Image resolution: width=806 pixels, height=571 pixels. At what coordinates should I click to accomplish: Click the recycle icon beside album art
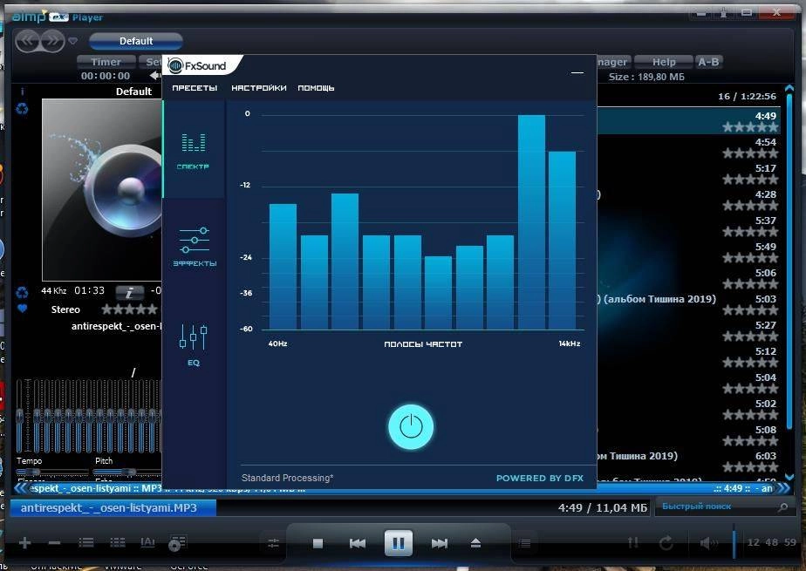click(x=22, y=108)
